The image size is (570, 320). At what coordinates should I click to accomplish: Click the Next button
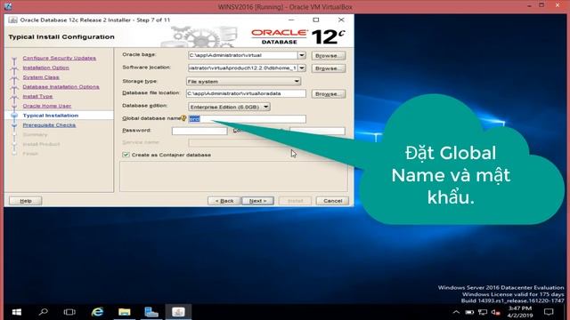tap(257, 201)
